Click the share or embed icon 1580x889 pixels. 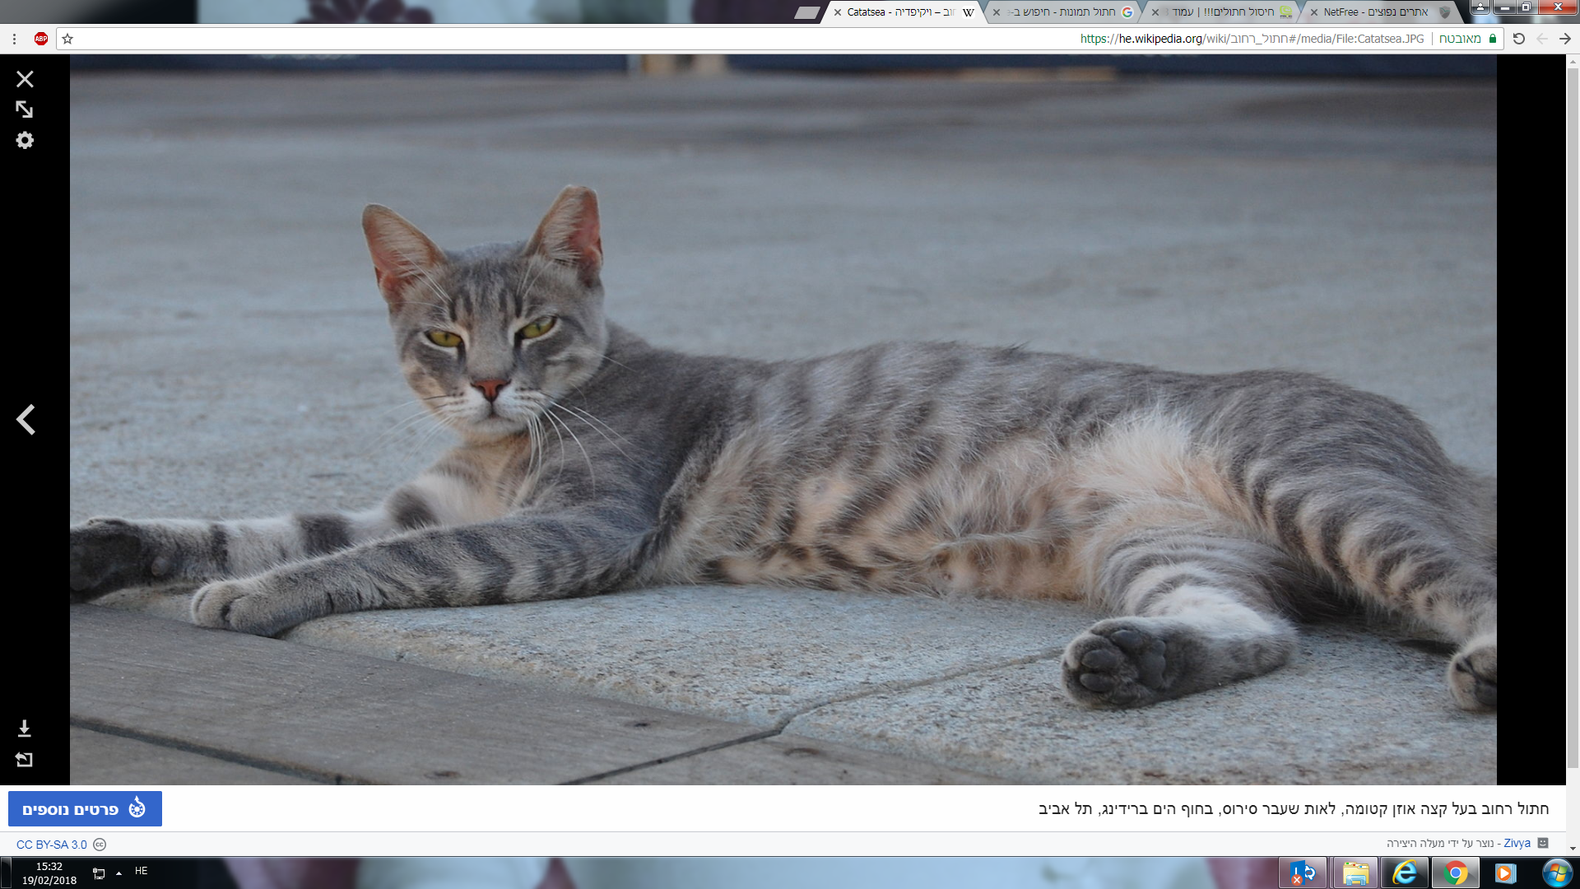pyautogui.click(x=25, y=760)
